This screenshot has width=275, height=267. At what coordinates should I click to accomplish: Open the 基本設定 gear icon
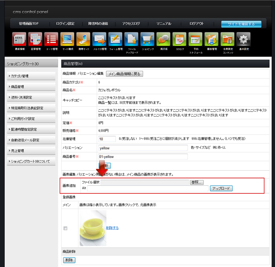tap(243, 39)
